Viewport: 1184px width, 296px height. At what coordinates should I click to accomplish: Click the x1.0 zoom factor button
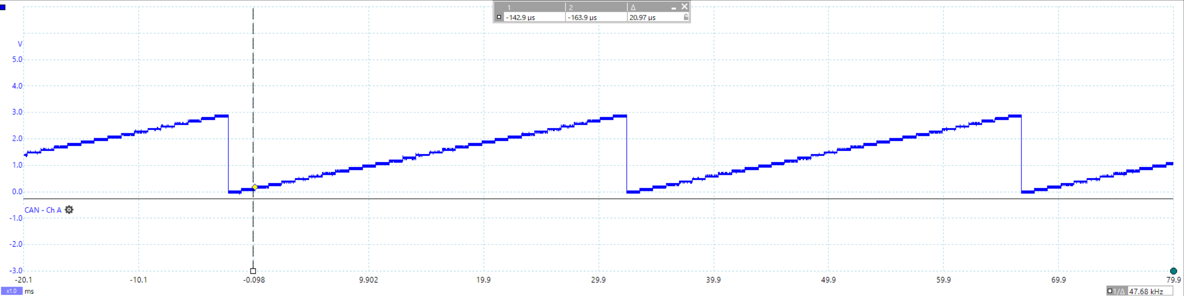coord(12,291)
